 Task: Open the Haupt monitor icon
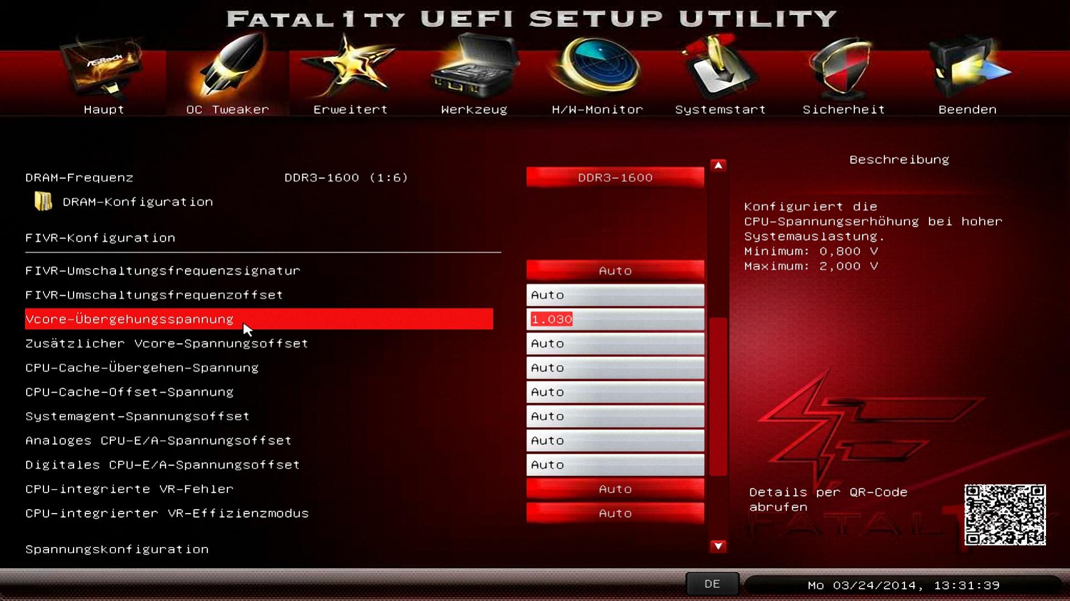pos(103,68)
